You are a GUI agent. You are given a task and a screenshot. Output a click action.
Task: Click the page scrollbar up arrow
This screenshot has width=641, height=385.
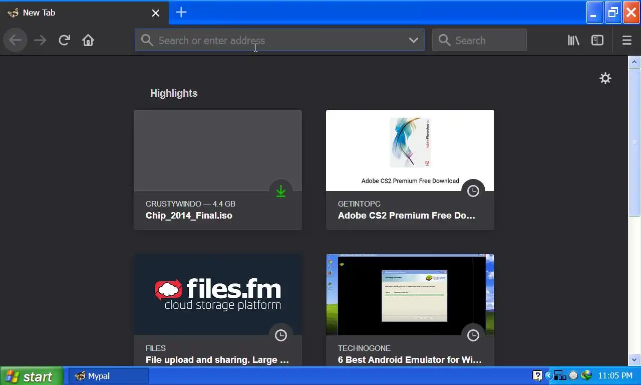634,62
